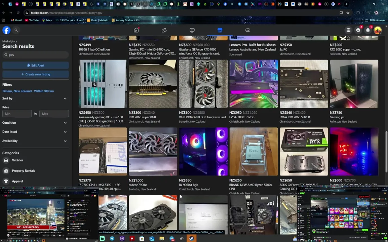Expand the Condition filter
This screenshot has height=242, width=388.
pyautogui.click(x=36, y=123)
